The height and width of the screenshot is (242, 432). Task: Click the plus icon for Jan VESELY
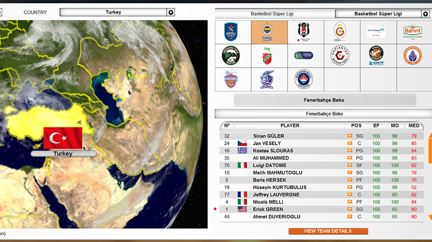349,143
